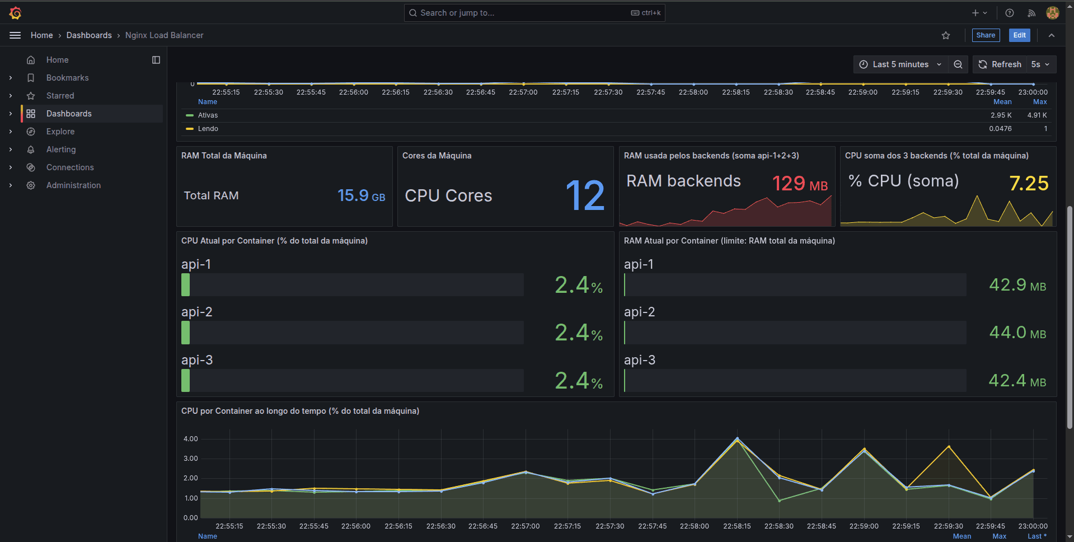This screenshot has height=542, width=1074.
Task: Click the Administration gear icon
Action: click(31, 185)
